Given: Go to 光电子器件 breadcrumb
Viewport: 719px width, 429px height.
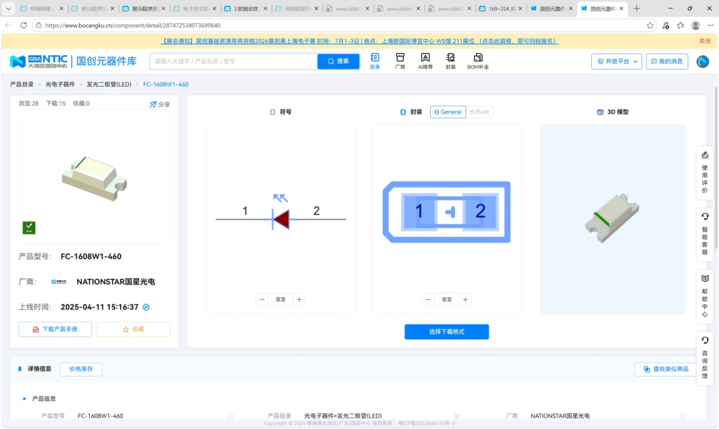Looking at the screenshot, I should (60, 84).
